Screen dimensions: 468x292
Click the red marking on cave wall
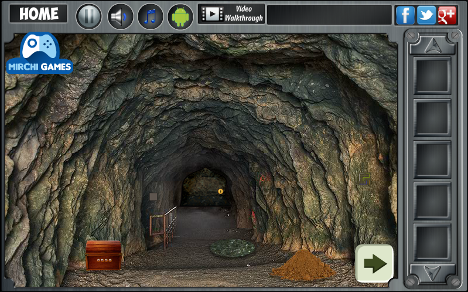(x=263, y=179)
